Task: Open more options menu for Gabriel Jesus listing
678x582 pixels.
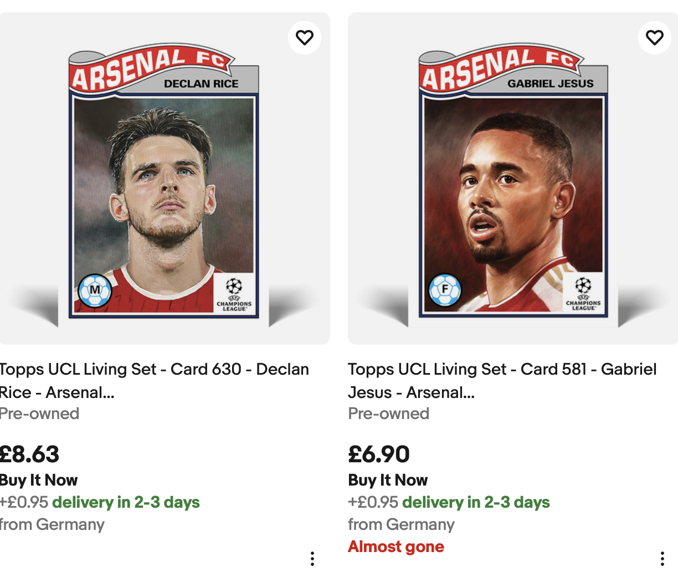Action: click(662, 559)
